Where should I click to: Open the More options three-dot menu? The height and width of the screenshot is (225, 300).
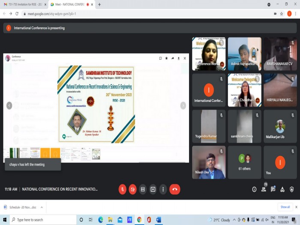tap(163, 189)
